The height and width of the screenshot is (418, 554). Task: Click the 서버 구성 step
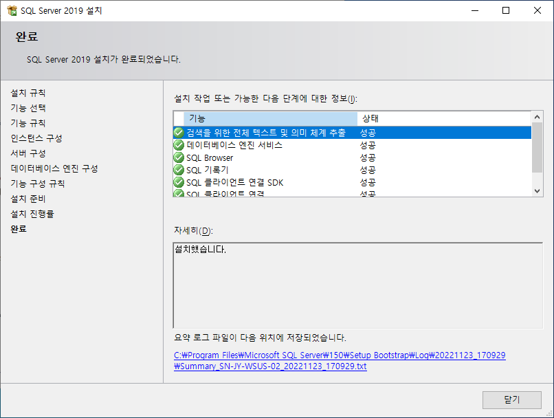coord(28,153)
